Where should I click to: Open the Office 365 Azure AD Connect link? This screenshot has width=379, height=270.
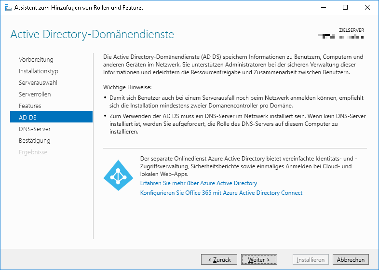click(221, 193)
